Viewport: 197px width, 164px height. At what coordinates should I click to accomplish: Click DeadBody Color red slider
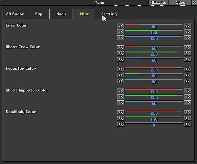(x=154, y=111)
